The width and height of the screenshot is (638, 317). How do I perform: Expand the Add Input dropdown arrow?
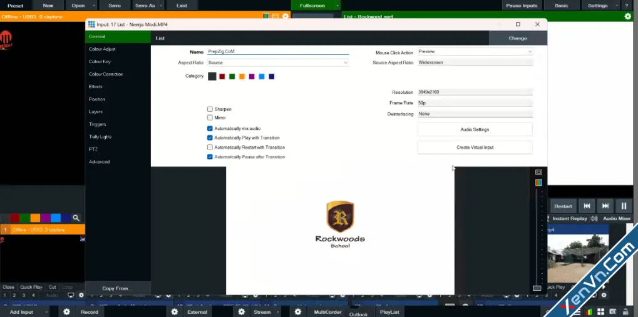[46, 312]
